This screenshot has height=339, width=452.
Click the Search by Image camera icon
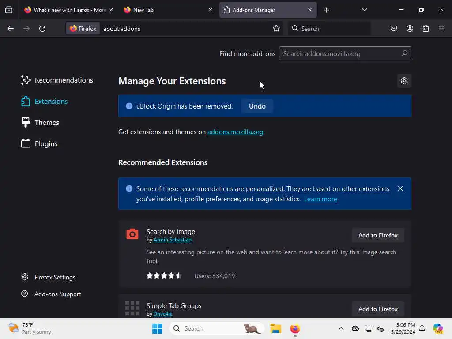coord(132,234)
